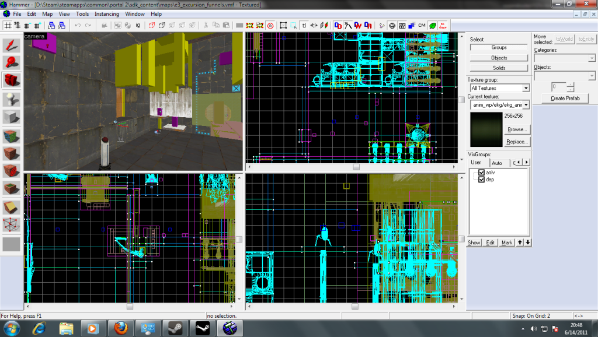The width and height of the screenshot is (598, 337).
Task: Open the Instancing menu
Action: click(107, 14)
